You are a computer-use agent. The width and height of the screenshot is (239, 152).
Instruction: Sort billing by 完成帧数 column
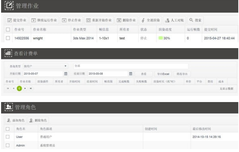click(124, 81)
